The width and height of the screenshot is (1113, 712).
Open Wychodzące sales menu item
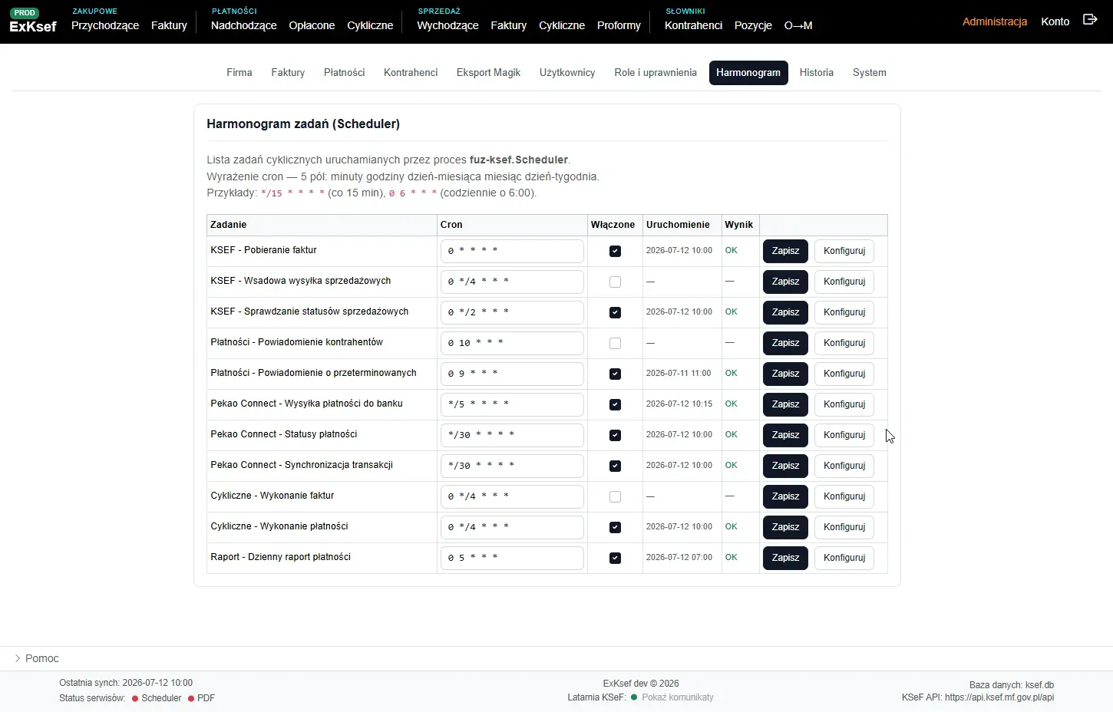point(448,25)
